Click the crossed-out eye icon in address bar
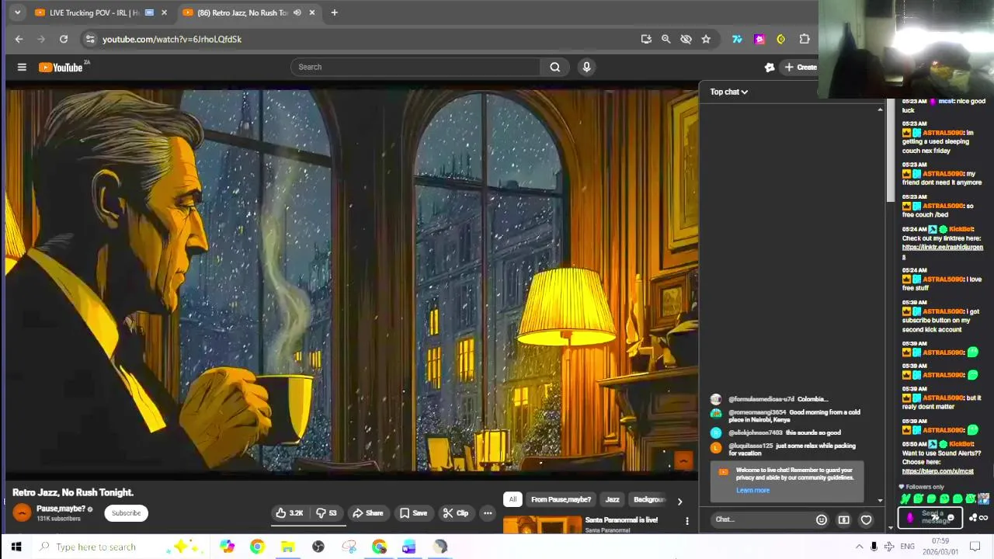The width and height of the screenshot is (994, 559). pos(686,39)
